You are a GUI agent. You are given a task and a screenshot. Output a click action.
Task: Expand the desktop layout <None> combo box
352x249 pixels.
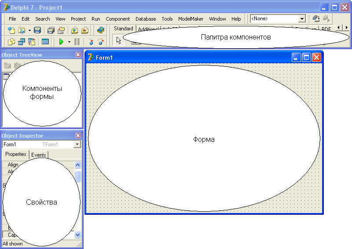pyautogui.click(x=302, y=19)
